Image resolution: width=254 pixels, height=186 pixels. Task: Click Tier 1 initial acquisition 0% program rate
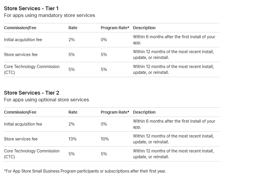104,40
